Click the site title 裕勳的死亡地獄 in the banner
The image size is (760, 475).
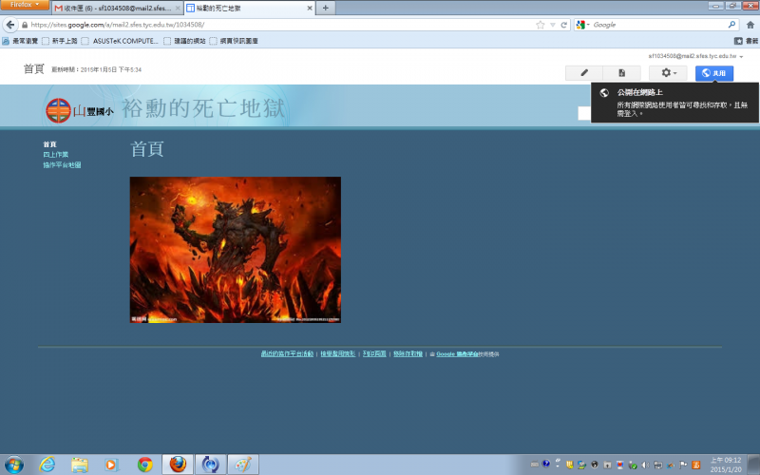pos(203,108)
